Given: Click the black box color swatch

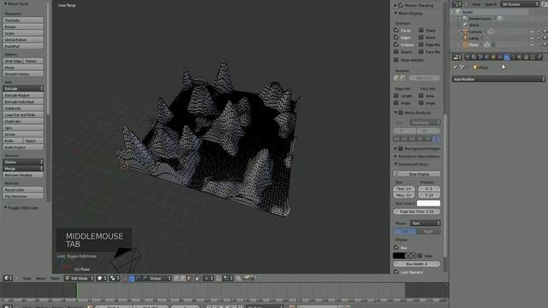Looking at the screenshot, I should (399, 256).
